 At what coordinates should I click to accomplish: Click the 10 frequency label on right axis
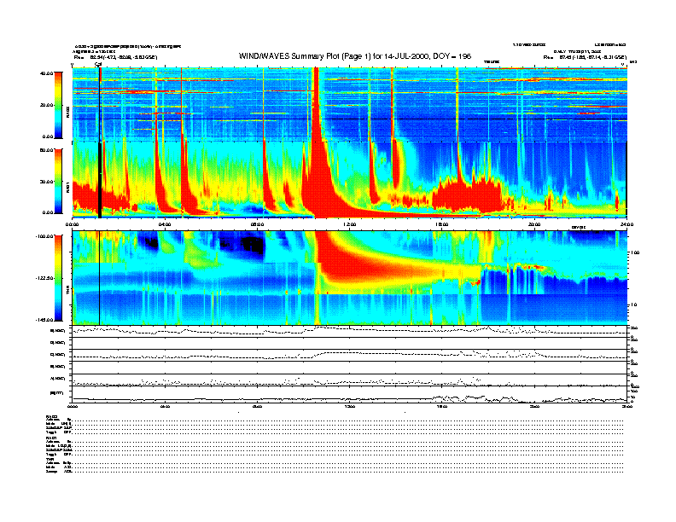635,304
